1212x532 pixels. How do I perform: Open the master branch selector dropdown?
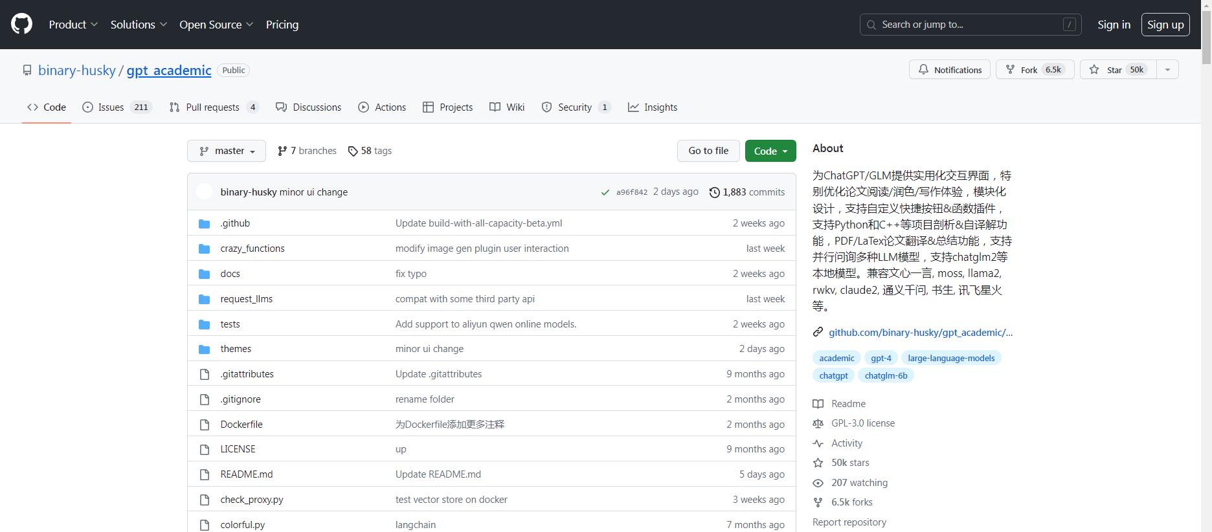[x=227, y=151]
